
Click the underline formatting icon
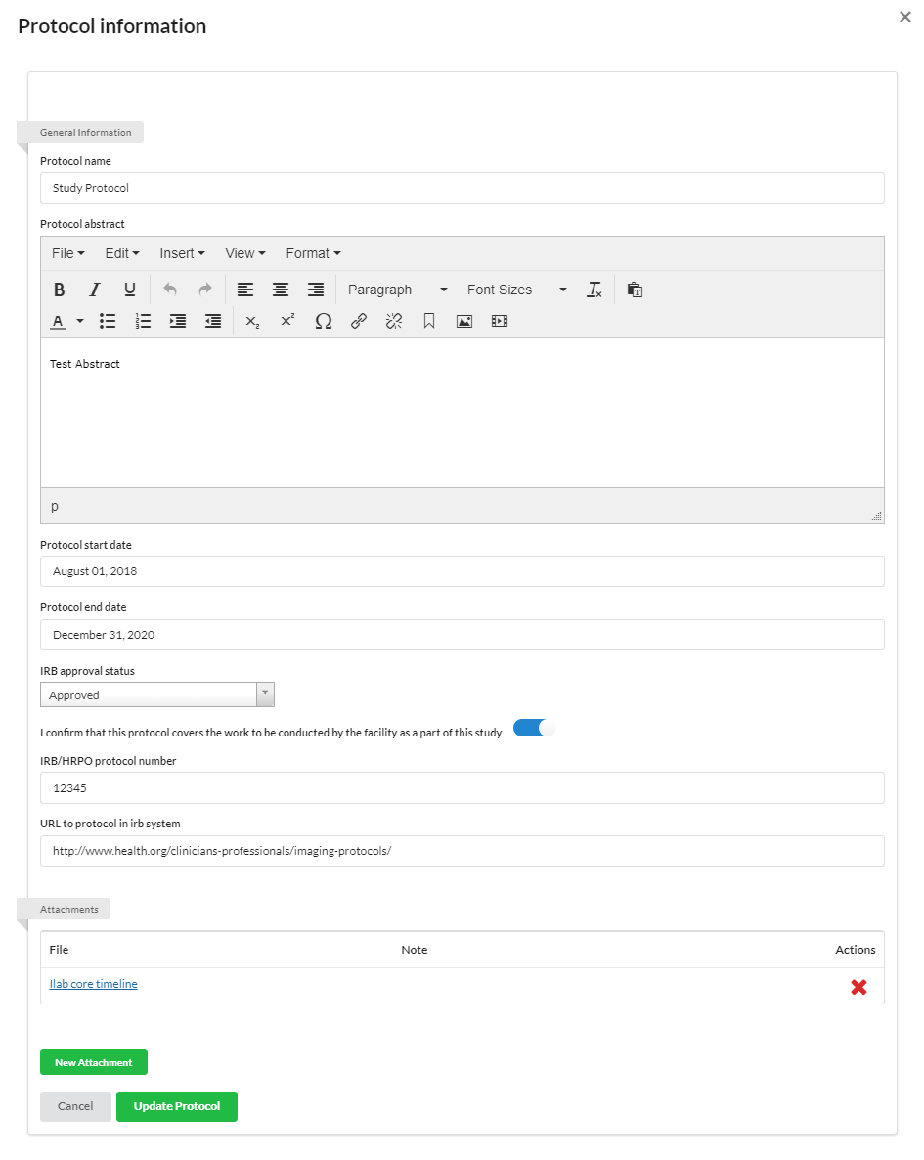click(130, 290)
